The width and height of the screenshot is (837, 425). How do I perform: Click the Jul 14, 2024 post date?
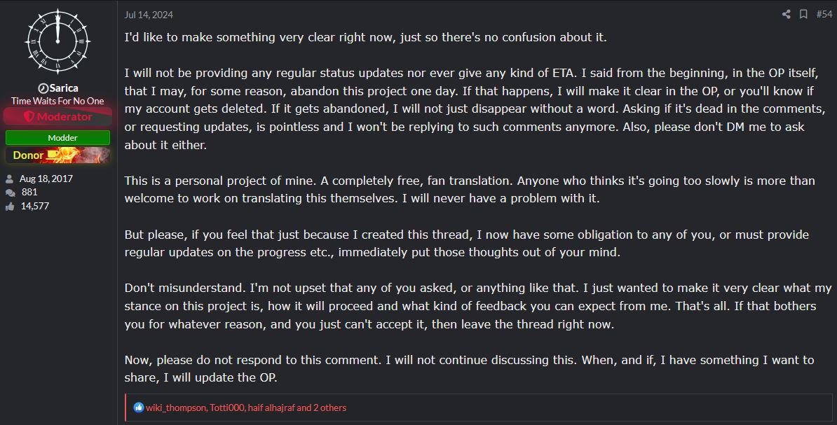[x=149, y=15]
